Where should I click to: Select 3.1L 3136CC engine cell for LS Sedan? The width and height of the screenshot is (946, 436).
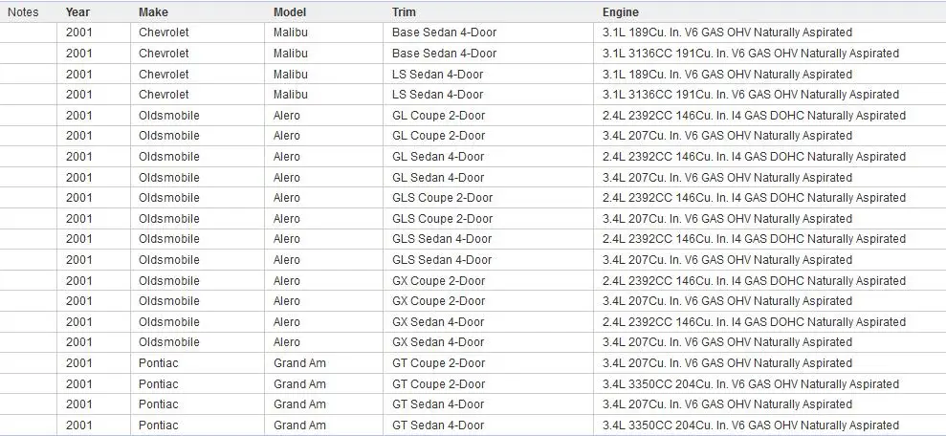click(751, 94)
